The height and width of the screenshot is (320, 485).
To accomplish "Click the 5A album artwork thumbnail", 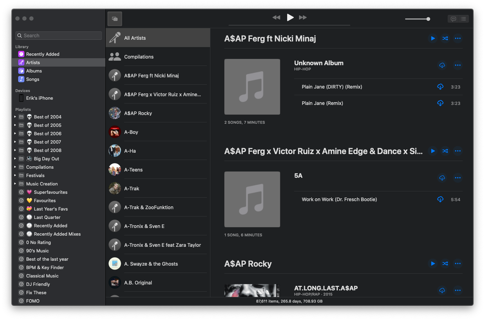I will (x=252, y=199).
